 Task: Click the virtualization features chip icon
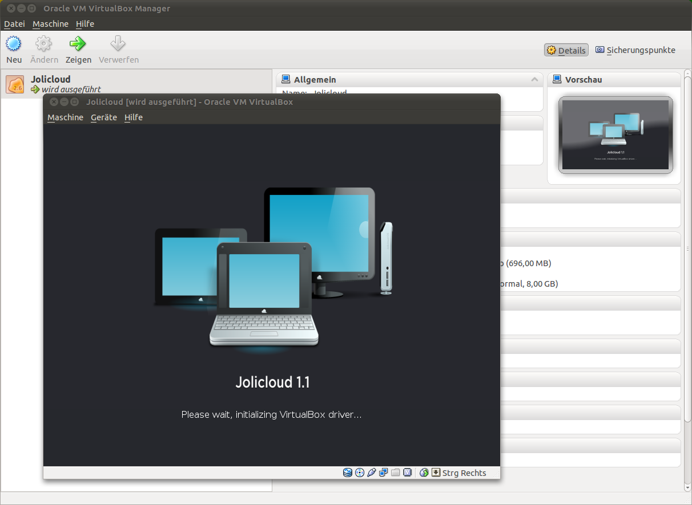(x=407, y=473)
